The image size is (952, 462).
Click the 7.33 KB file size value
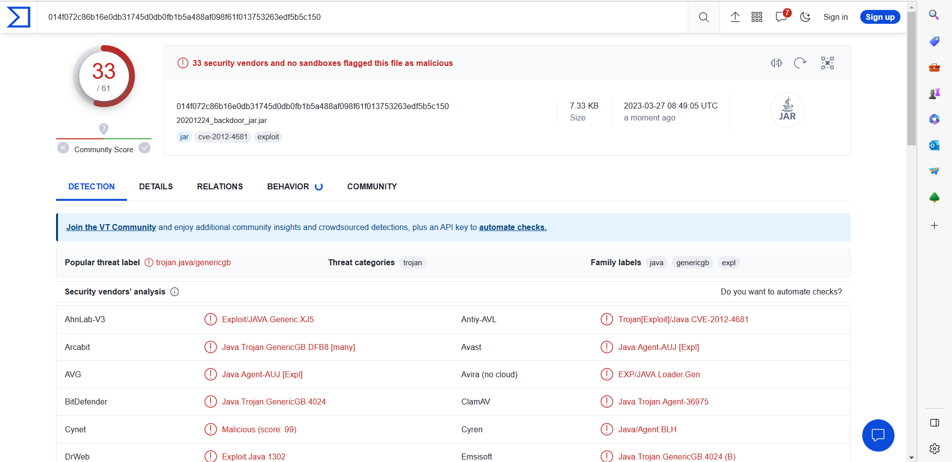(x=584, y=106)
